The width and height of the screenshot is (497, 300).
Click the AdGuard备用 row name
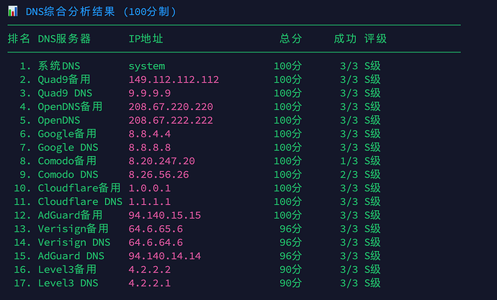coord(70,215)
